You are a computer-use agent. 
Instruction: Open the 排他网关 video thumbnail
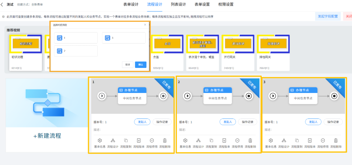(x=273, y=44)
